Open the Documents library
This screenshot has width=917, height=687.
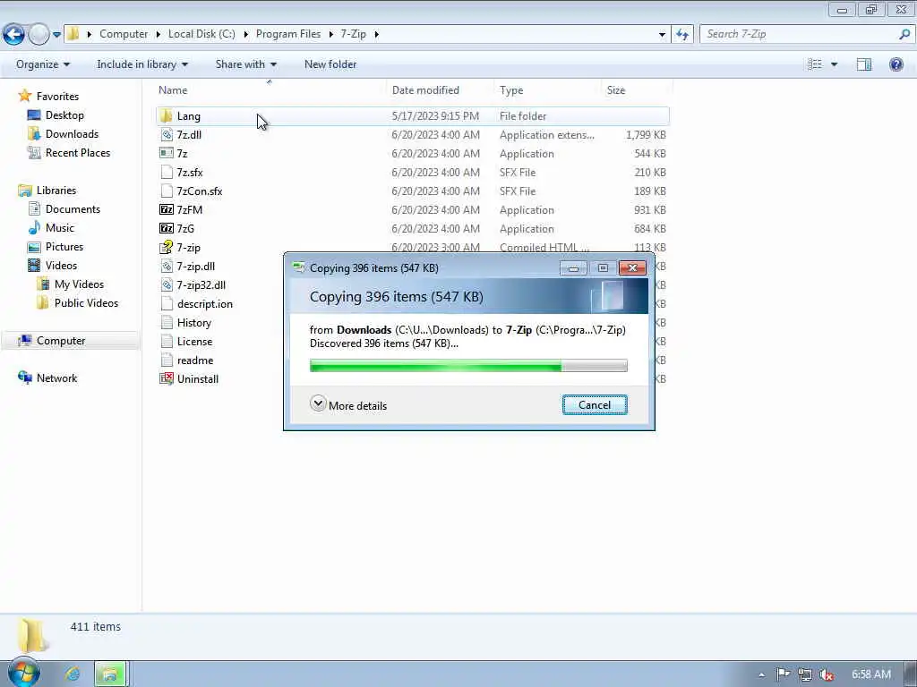click(73, 209)
